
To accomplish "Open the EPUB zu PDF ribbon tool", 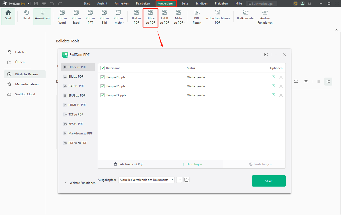I will [x=164, y=17].
